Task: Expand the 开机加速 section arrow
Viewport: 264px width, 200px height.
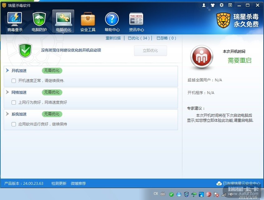Action: click(x=7, y=70)
